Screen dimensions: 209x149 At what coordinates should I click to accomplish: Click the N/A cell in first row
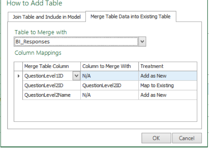coord(110,76)
